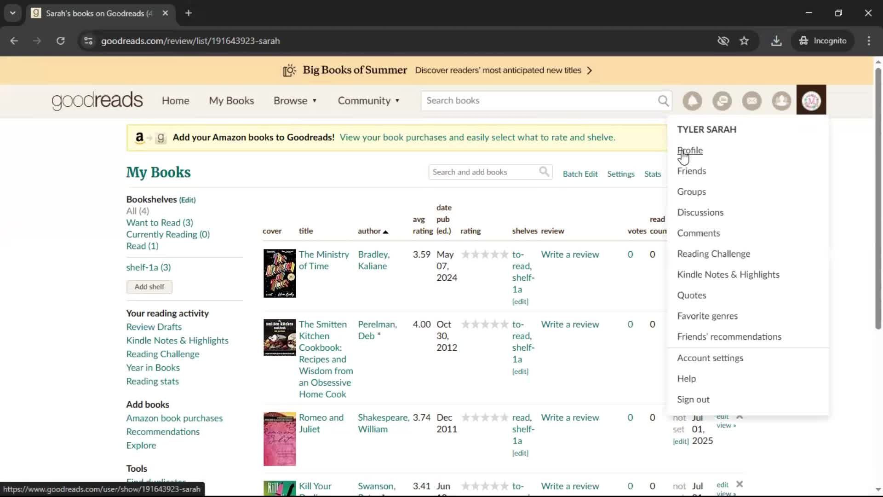Click Write a review for Ministry of Time
Image resolution: width=883 pixels, height=497 pixels.
(x=570, y=254)
